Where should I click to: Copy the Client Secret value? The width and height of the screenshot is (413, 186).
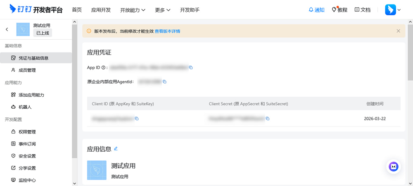click(x=268, y=119)
